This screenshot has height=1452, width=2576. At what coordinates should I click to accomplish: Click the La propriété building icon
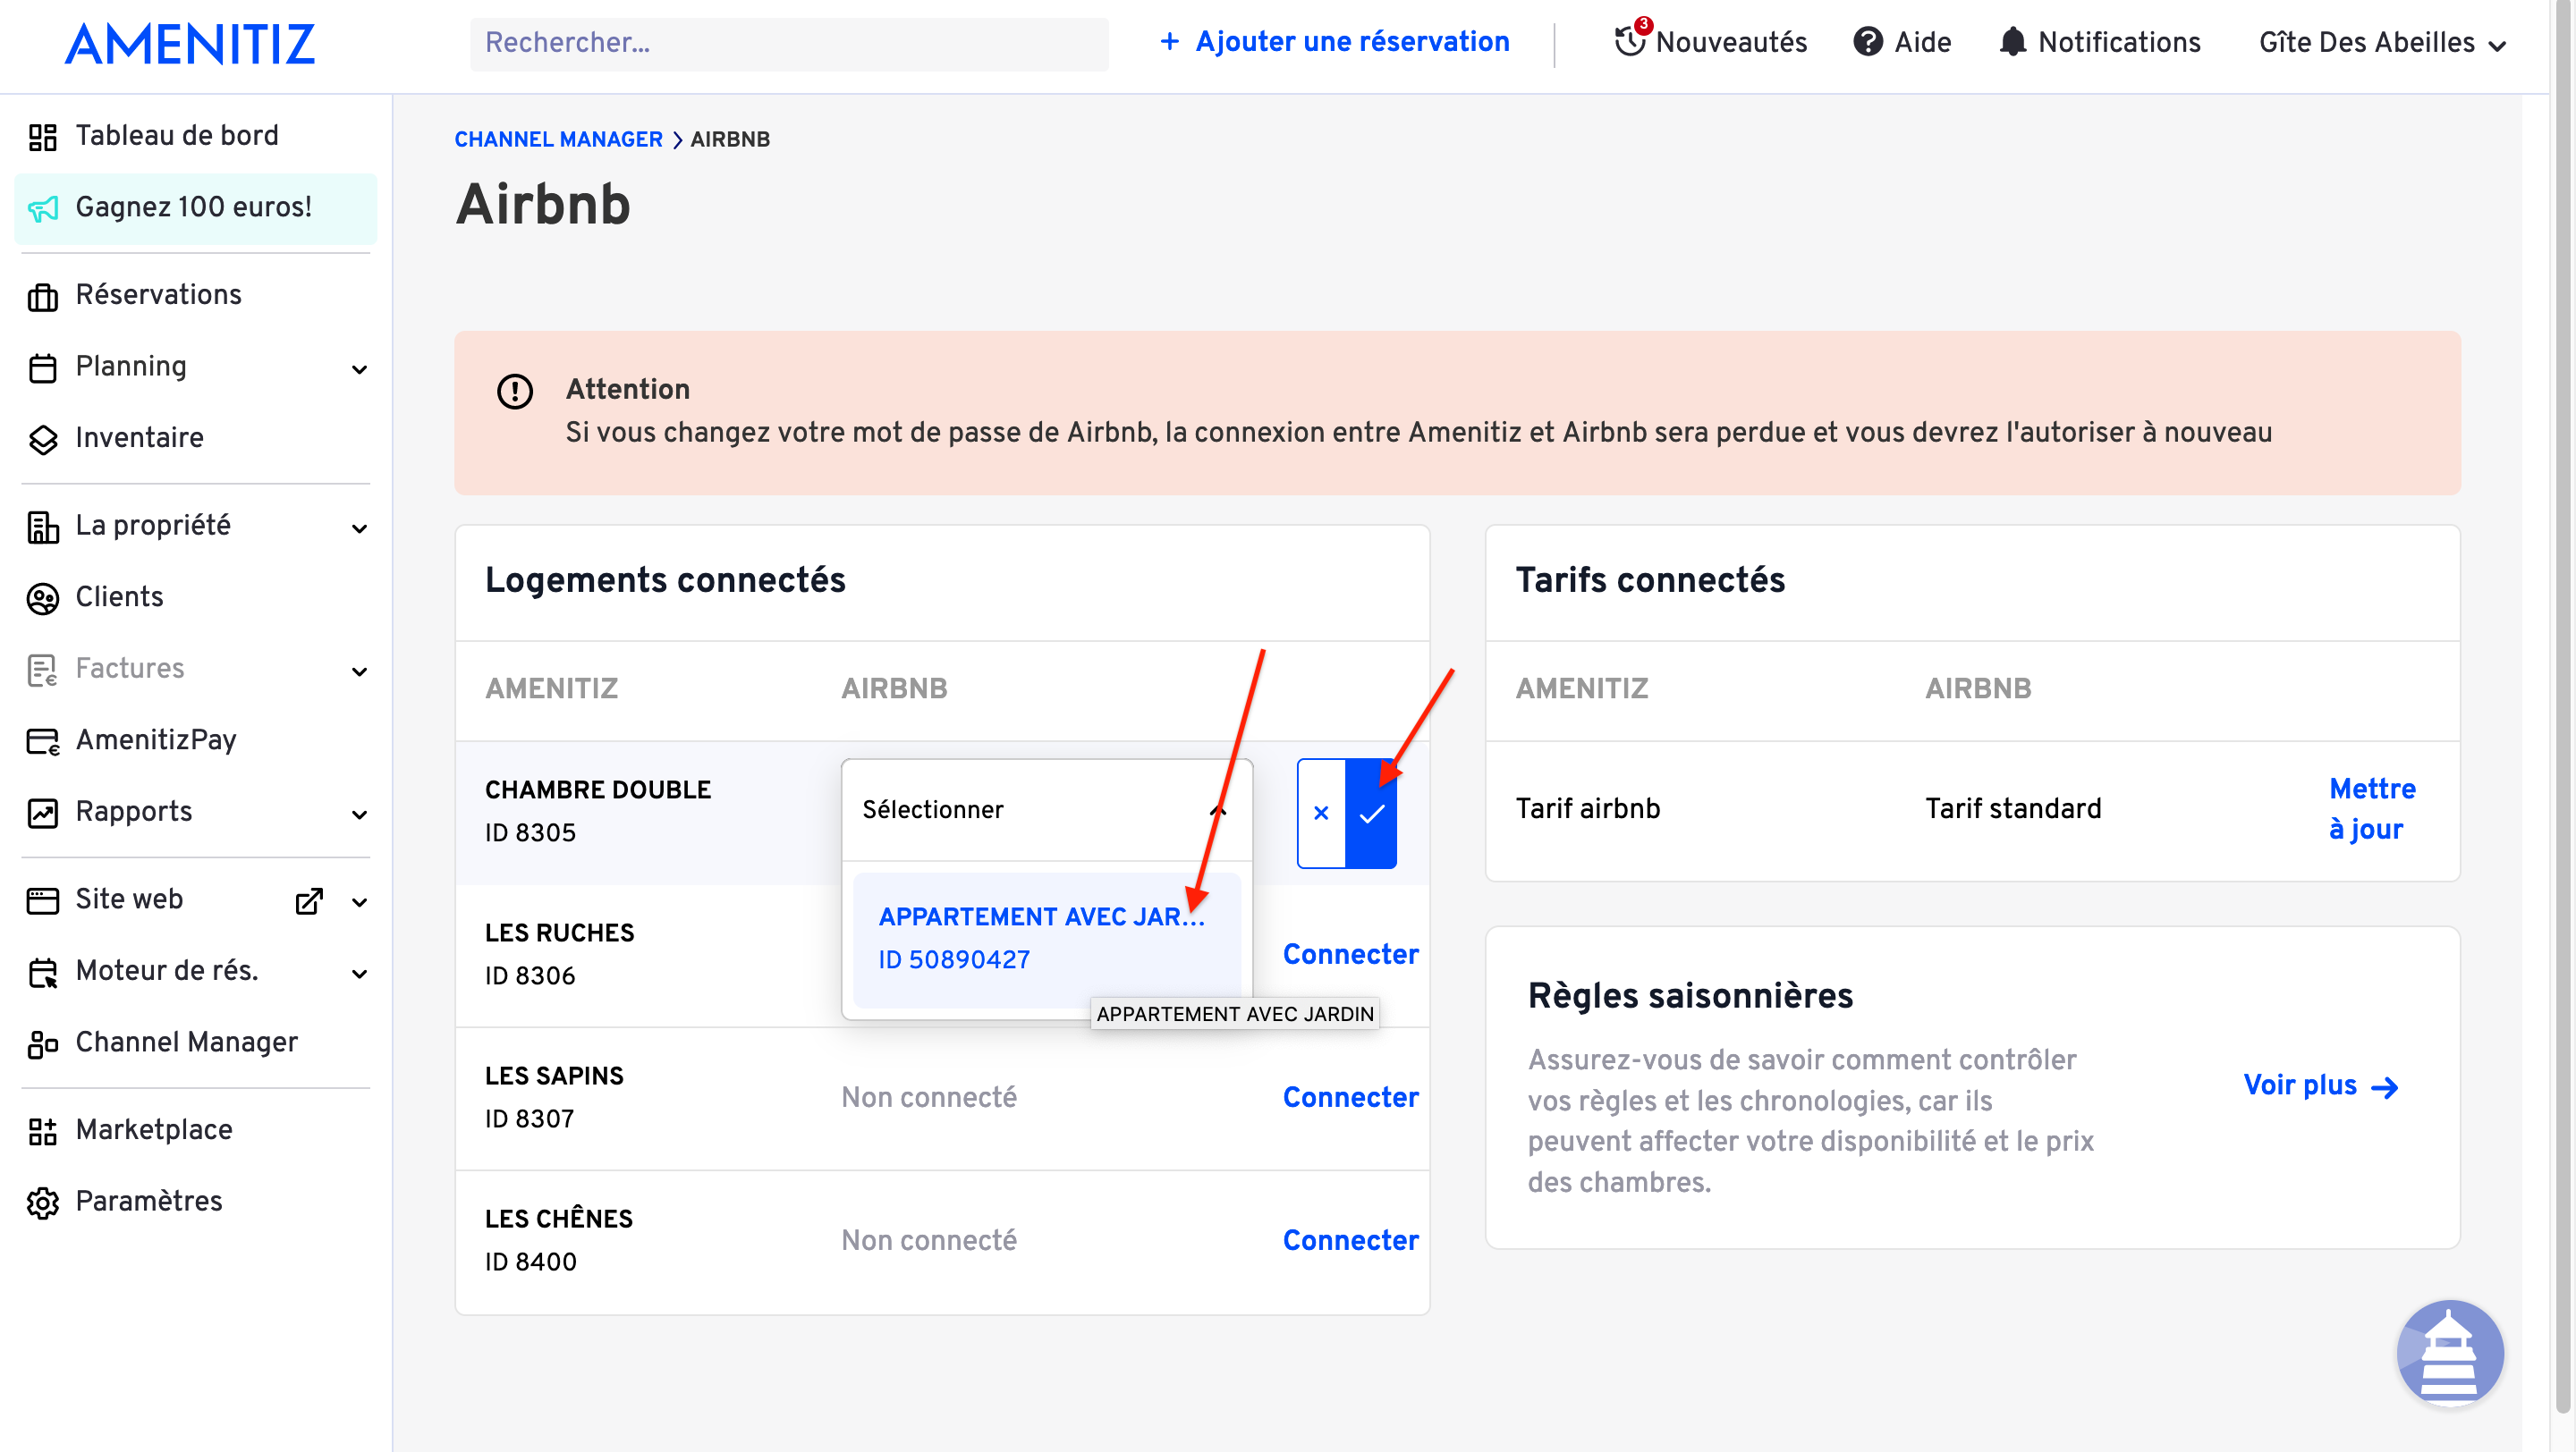(42, 528)
